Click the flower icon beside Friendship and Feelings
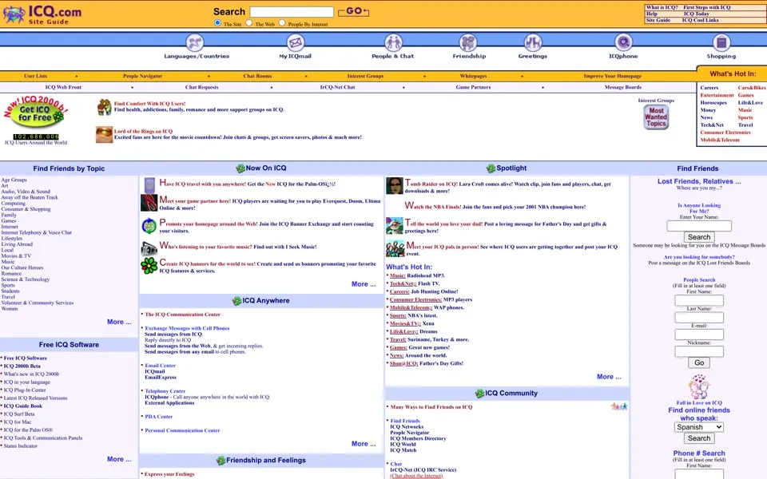The width and height of the screenshot is (767, 479). (221, 461)
